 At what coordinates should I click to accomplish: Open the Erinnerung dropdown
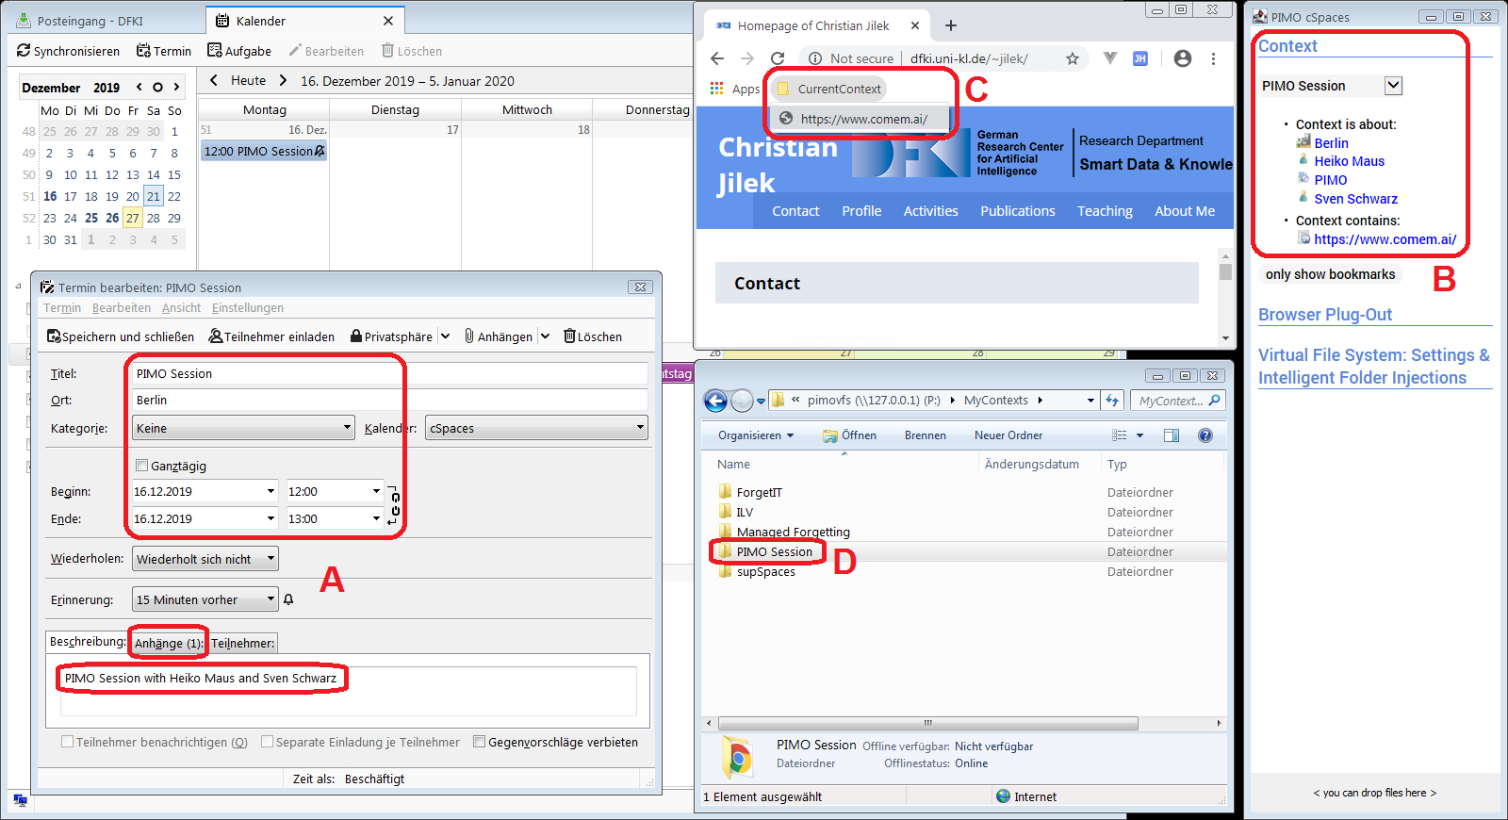pyautogui.click(x=205, y=599)
